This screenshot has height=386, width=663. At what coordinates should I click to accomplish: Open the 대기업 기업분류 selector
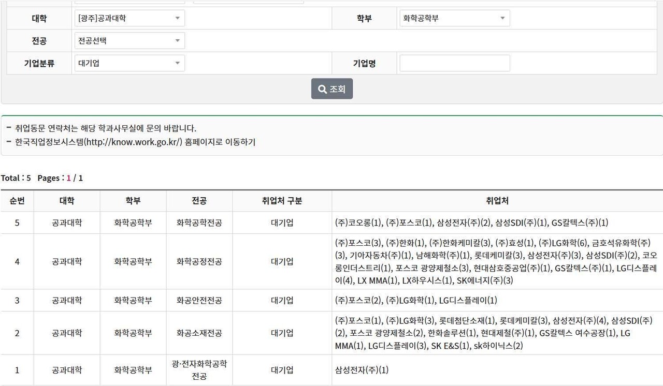tap(129, 63)
